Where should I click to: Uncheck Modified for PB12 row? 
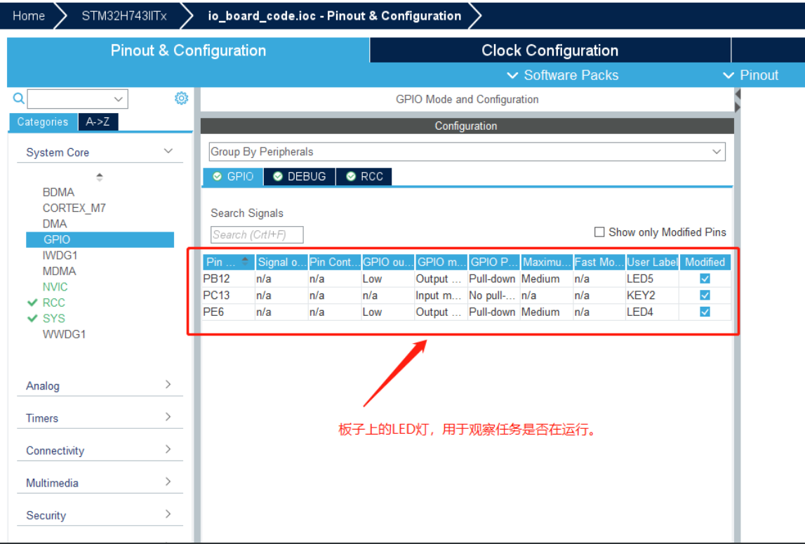(705, 278)
